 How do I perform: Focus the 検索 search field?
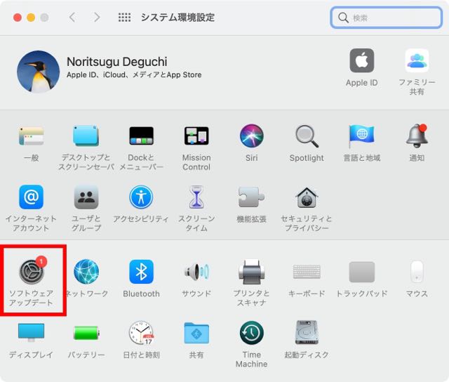click(387, 18)
